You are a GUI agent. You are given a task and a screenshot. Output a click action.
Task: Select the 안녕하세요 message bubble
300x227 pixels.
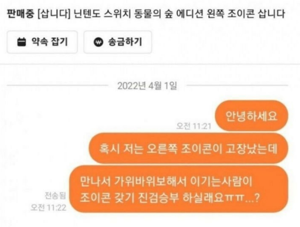point(251,116)
